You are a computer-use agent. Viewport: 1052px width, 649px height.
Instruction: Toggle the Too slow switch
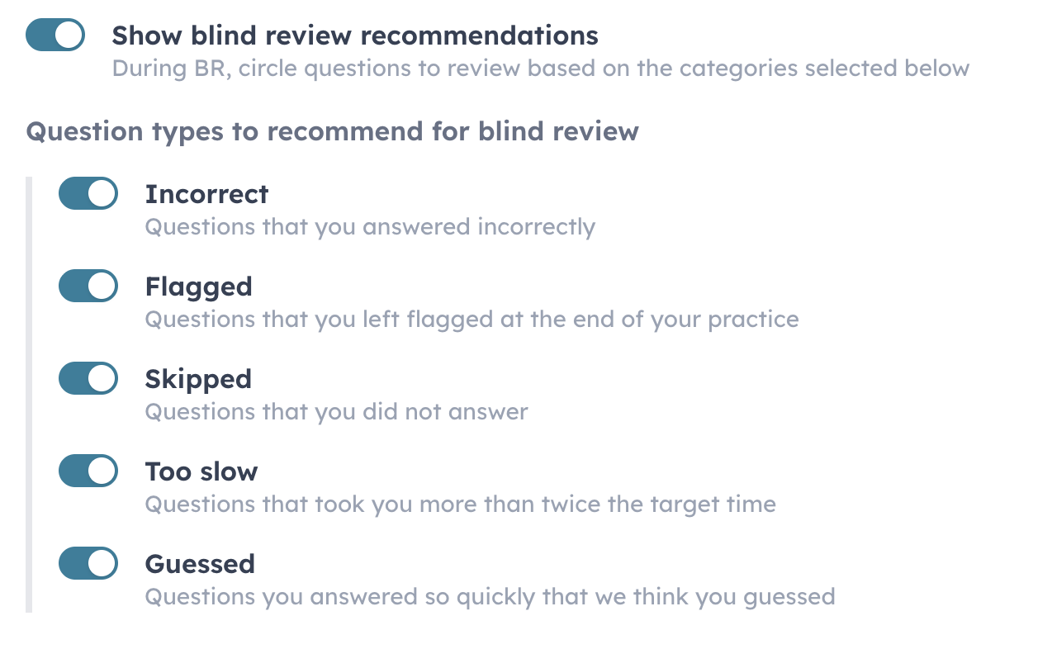coord(88,471)
